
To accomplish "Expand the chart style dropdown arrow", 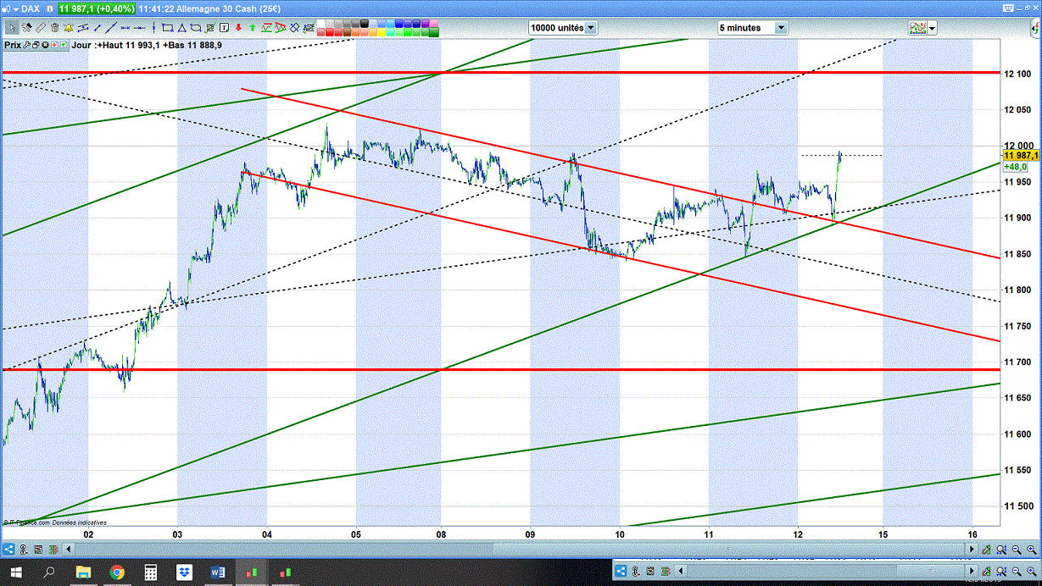I will point(932,28).
